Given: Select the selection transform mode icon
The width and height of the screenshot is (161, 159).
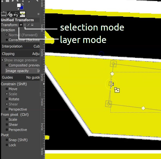Looking at the screenshot, I should click(25, 25).
